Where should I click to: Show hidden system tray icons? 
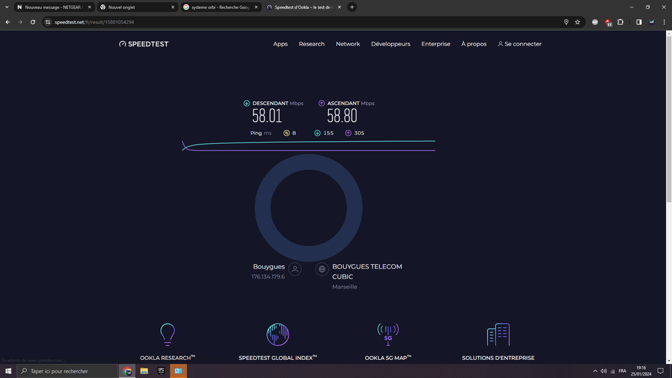click(x=595, y=371)
